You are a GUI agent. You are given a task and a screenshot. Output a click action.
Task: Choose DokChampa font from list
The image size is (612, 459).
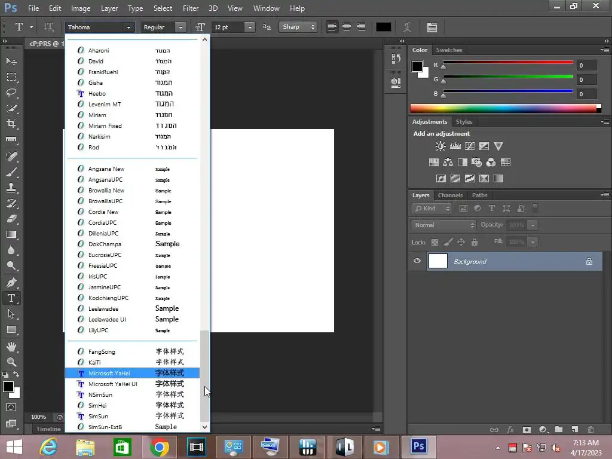coord(132,244)
